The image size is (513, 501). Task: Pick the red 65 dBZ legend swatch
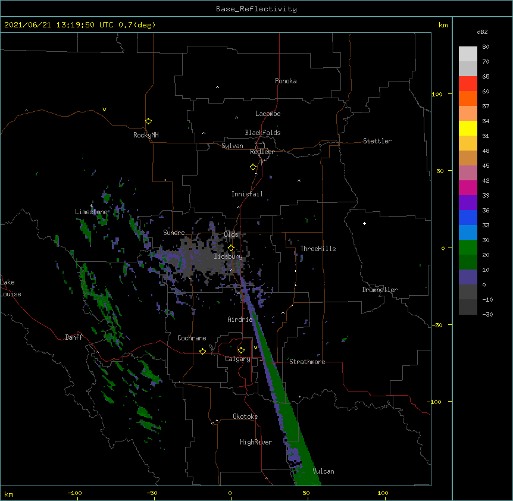coord(468,84)
